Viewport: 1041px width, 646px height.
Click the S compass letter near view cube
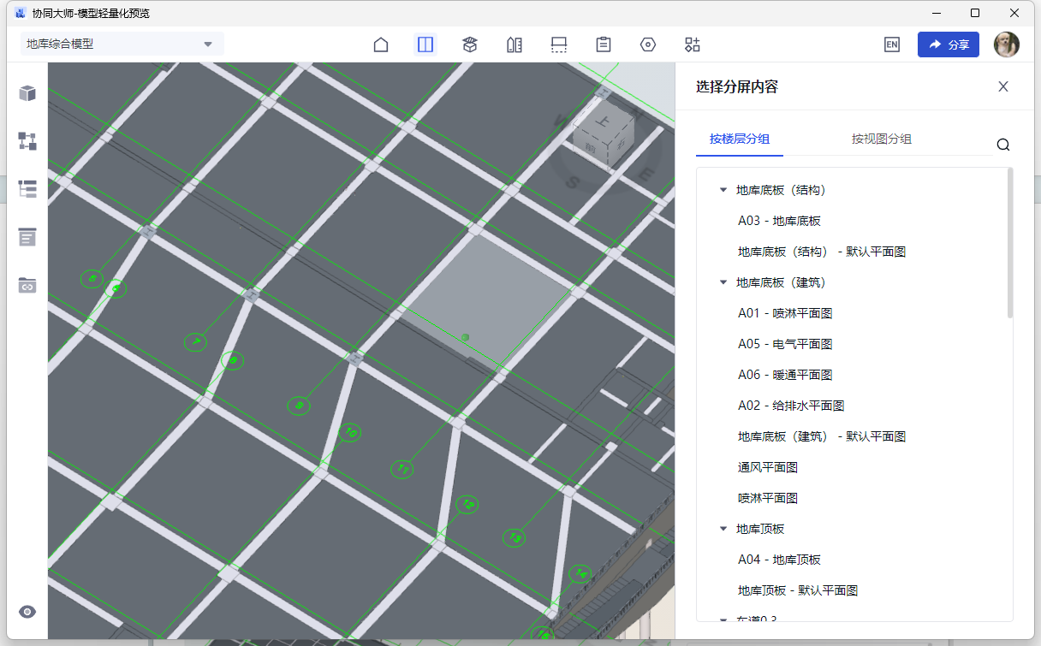pos(573,181)
